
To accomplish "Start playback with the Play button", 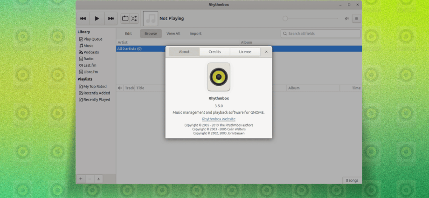I will click(x=97, y=18).
